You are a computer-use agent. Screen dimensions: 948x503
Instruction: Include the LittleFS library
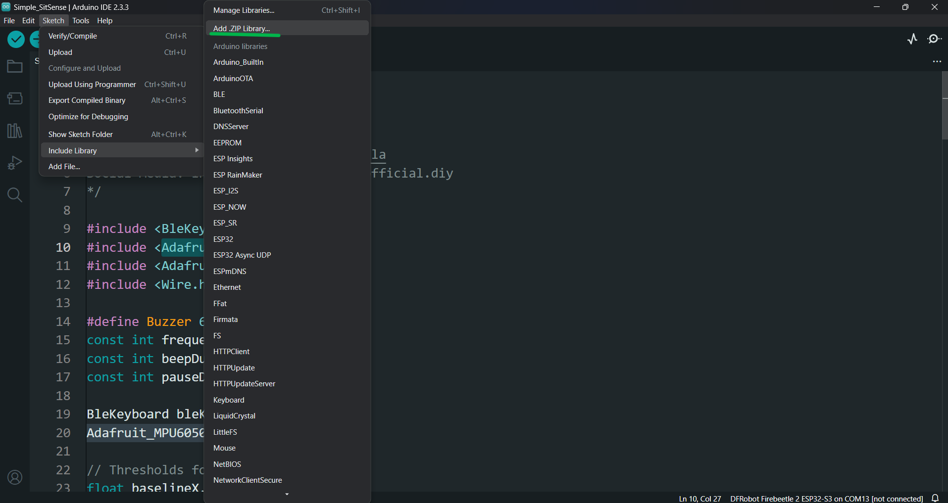(287, 432)
